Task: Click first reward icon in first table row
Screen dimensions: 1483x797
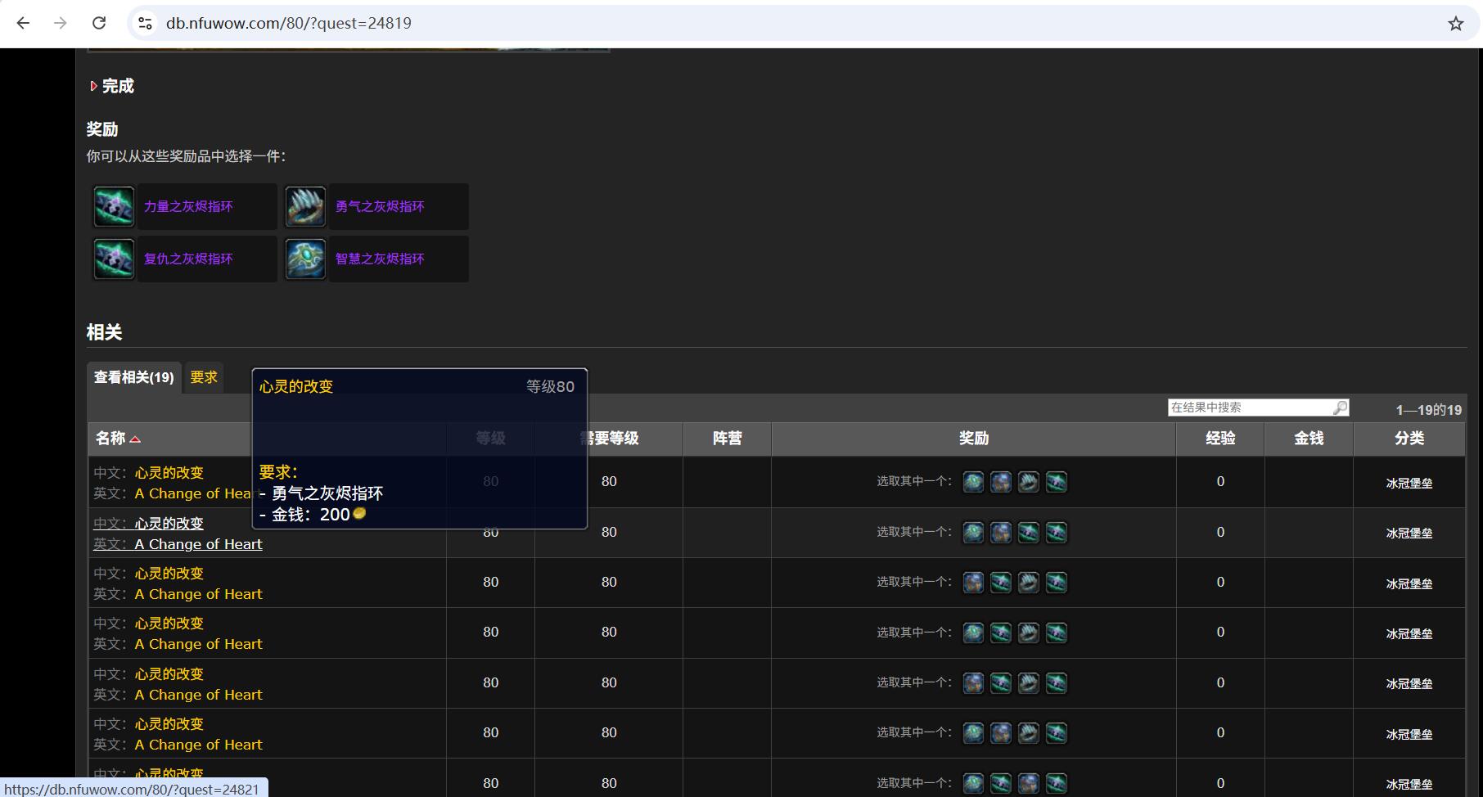Action: click(973, 482)
